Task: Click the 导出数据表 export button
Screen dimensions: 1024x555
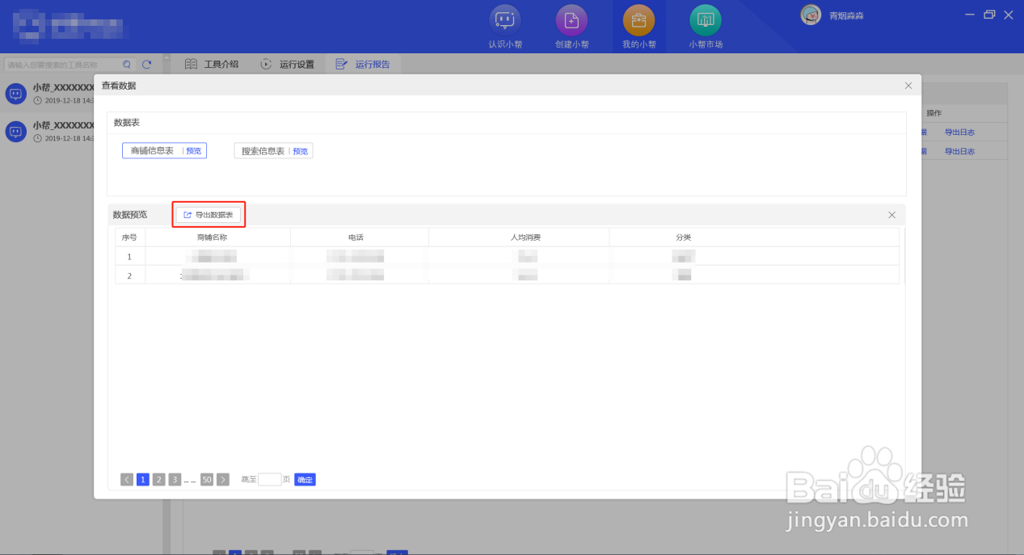Action: [209, 215]
